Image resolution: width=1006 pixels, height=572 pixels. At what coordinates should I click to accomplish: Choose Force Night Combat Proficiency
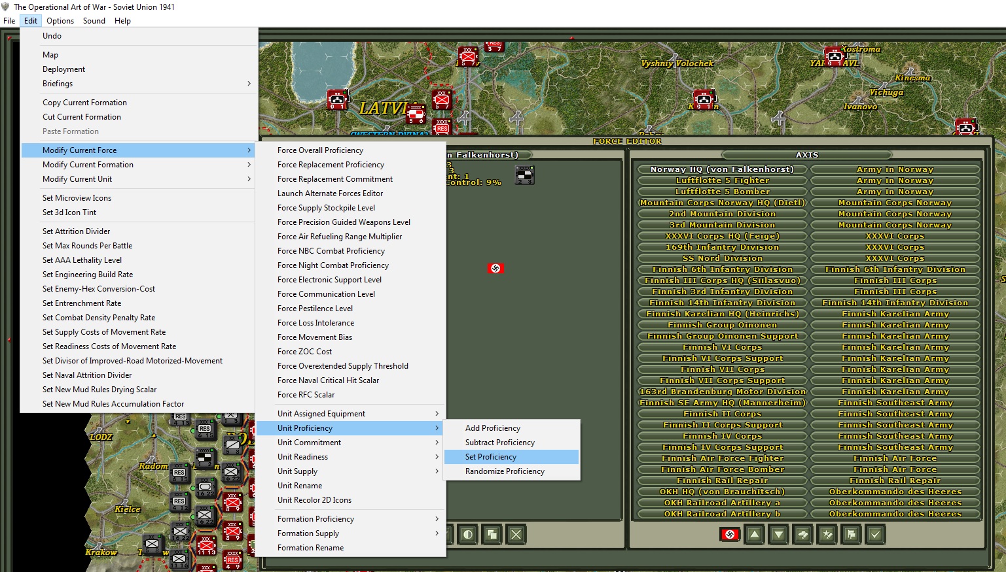tap(350, 265)
